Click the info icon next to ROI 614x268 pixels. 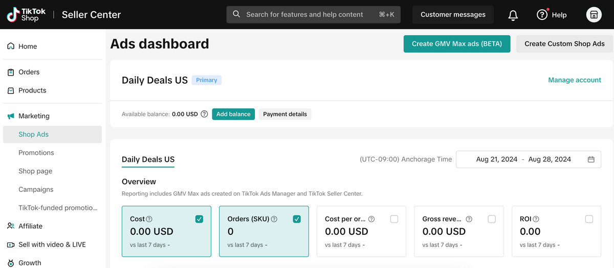[536, 219]
